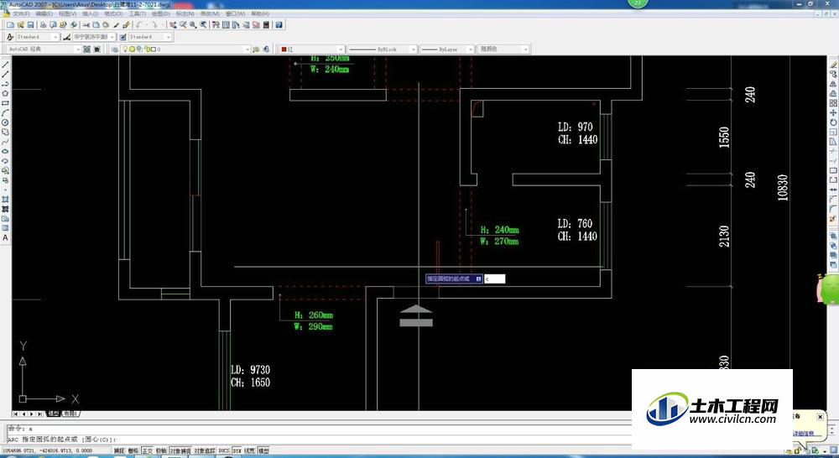This screenshot has height=458, width=839.
Task: Toggle 对象捕捉 object snap in status bar
Action: click(x=180, y=451)
